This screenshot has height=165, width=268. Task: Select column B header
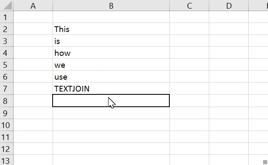111,6
